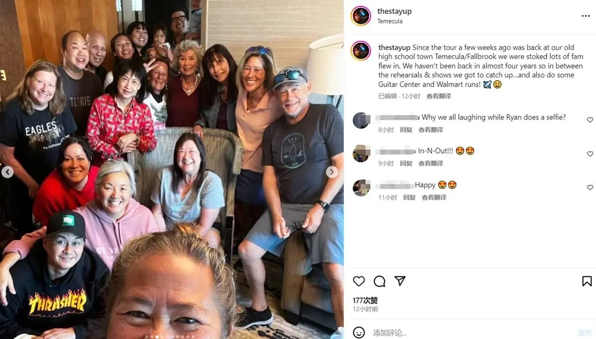Screen dimensions: 596x339
Task: Like the comment about Ryan's selfie
Action: click(x=590, y=120)
